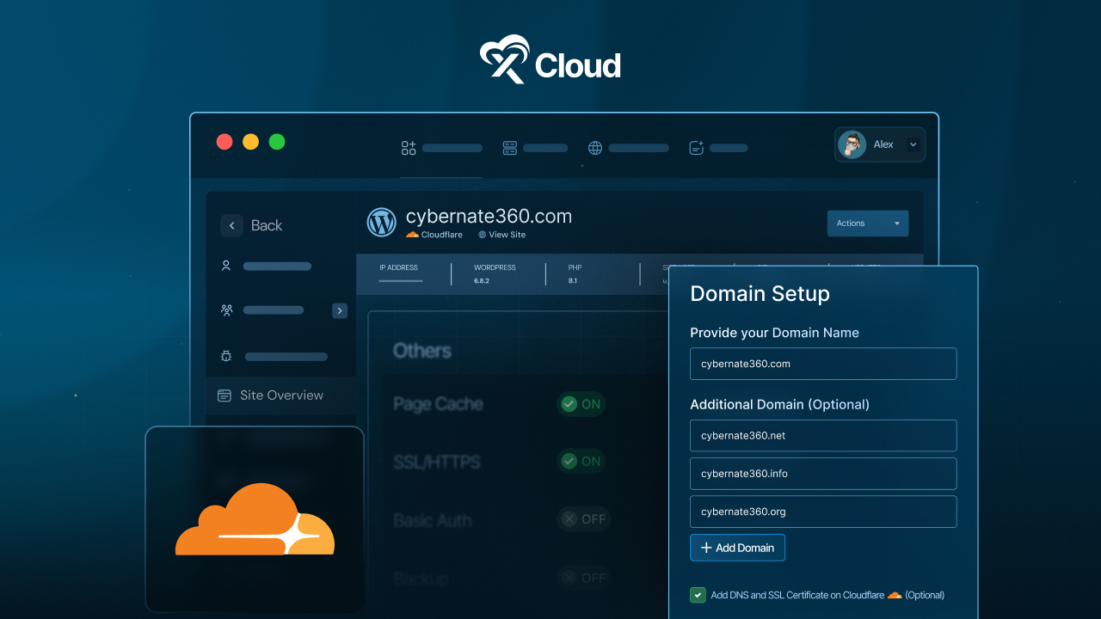Click the WordPress logo beside cybernate360.com
This screenshot has height=619, width=1101.
click(x=381, y=223)
